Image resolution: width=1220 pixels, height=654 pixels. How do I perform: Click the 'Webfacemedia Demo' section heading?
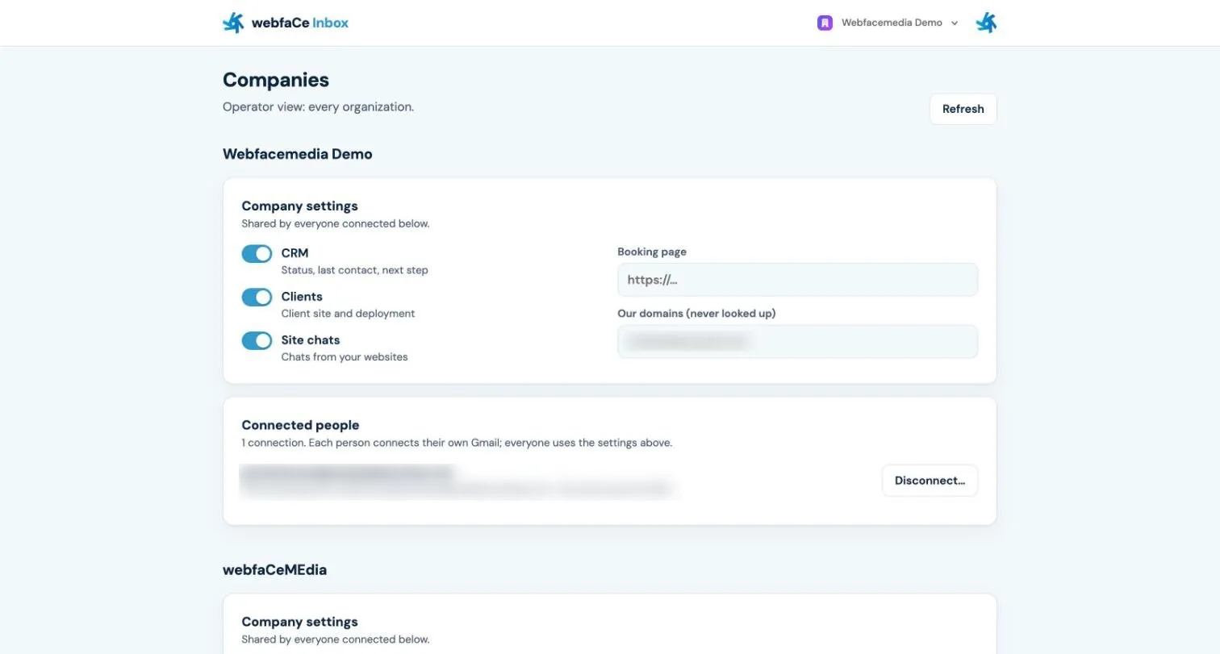coord(298,154)
